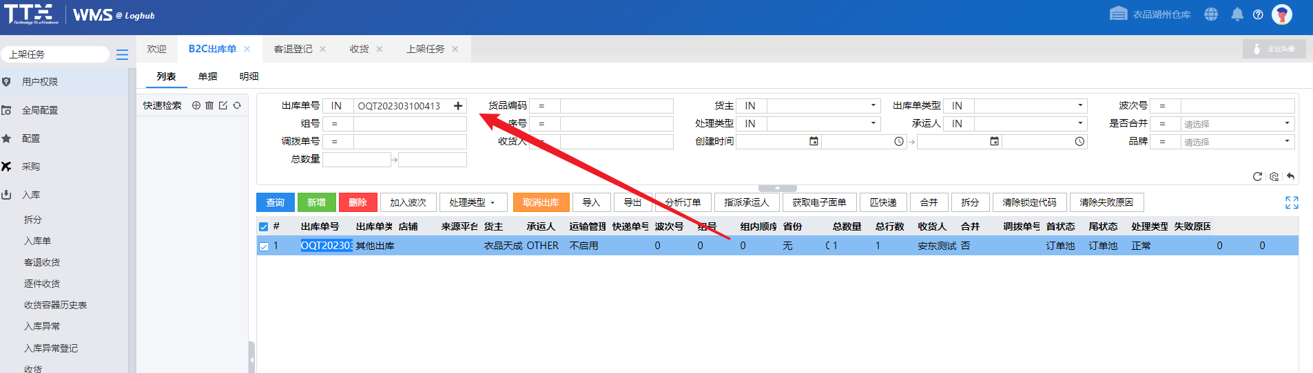Open the first 创建时间 calendar picker icon

[814, 141]
